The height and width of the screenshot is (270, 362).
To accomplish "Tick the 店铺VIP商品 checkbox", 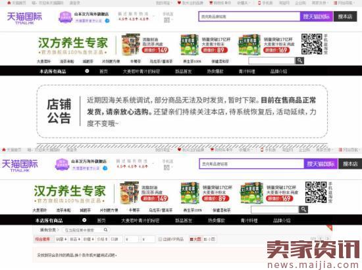I will coord(160,239).
